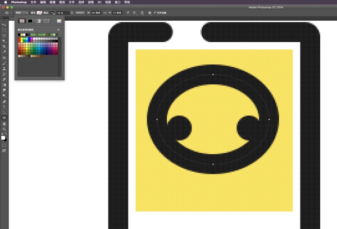337x229 pixels.
Task: Open the Photoshop application menu
Action: point(19,2)
